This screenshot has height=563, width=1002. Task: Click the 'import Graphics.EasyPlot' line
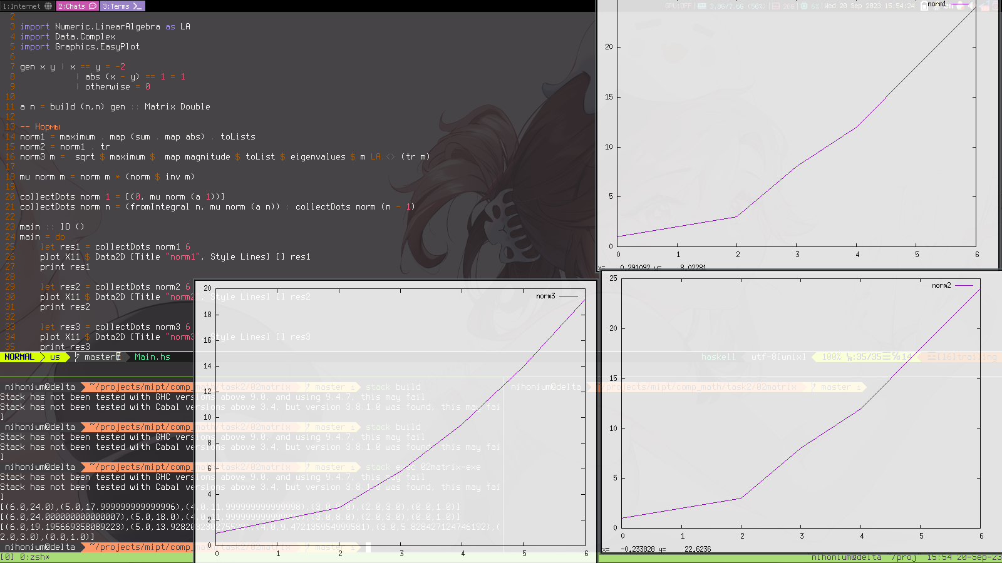(80, 47)
